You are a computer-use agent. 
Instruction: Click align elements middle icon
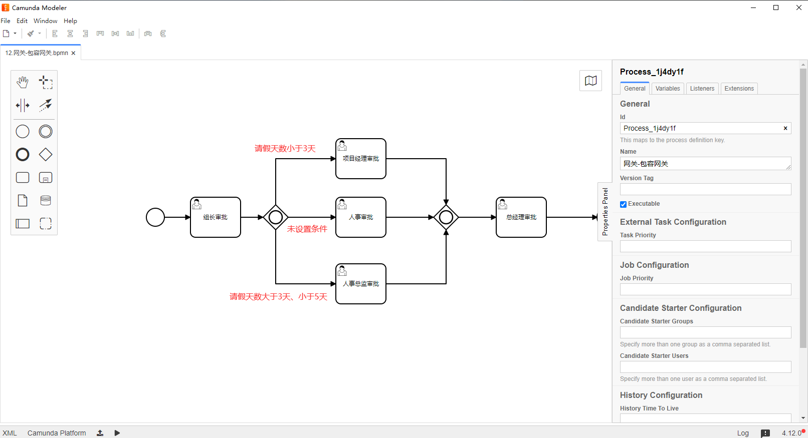coord(115,34)
